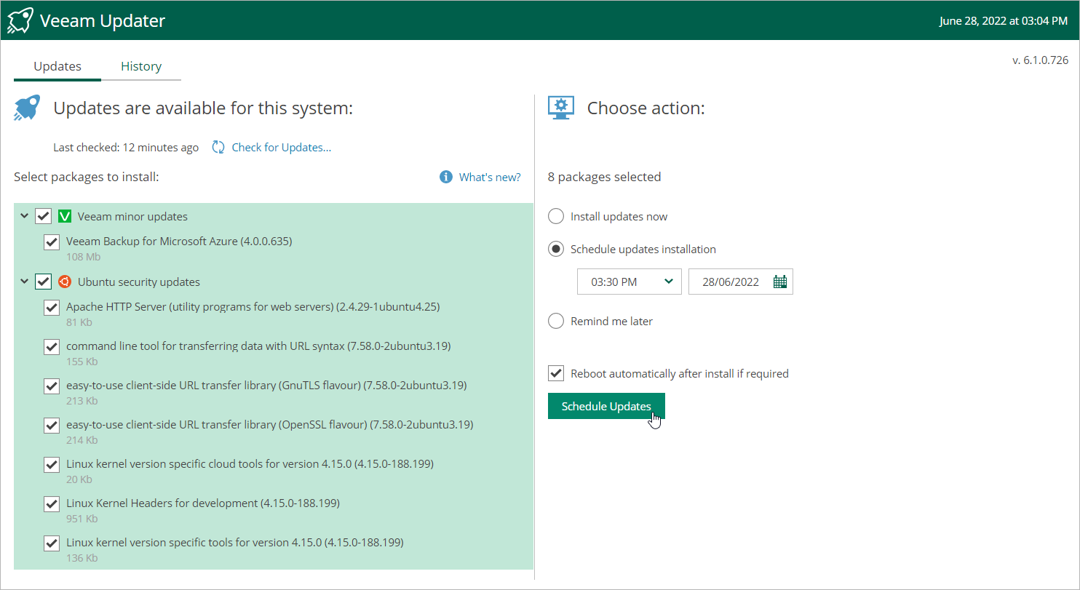The height and width of the screenshot is (590, 1080).
Task: Uncheck the Ubuntu security updates group checkbox
Action: click(44, 282)
